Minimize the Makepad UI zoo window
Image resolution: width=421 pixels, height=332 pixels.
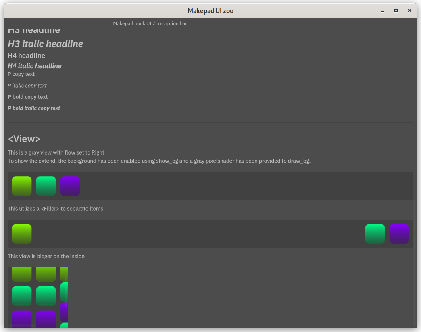(x=382, y=11)
